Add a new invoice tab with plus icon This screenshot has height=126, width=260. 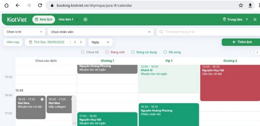tap(85, 20)
